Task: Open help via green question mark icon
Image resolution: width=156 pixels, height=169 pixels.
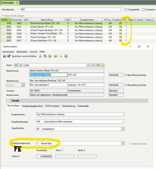Action: 56,56
